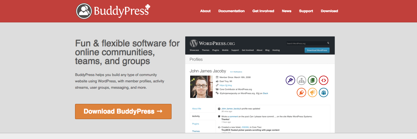Click the Notifications link by the name

coord(238,72)
